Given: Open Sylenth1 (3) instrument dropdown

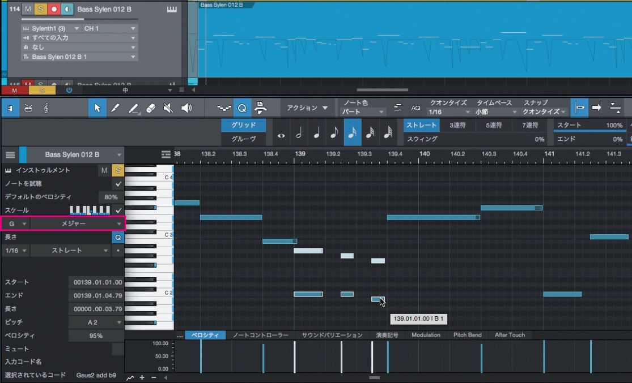Looking at the screenshot, I should (51, 28).
